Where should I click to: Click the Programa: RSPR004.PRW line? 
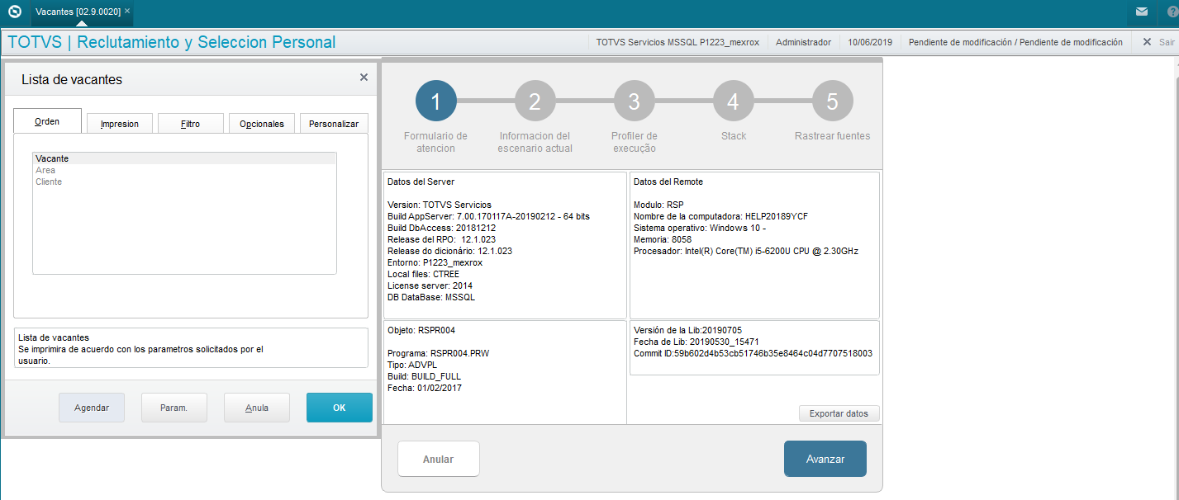click(x=438, y=353)
